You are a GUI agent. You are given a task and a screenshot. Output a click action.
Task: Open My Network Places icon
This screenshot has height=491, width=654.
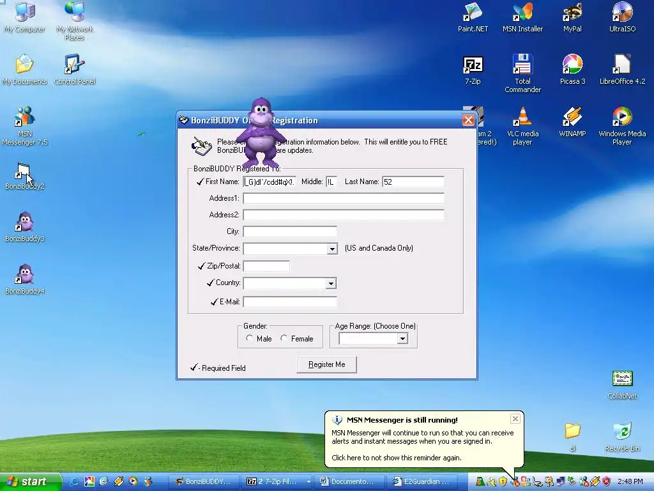75,20
